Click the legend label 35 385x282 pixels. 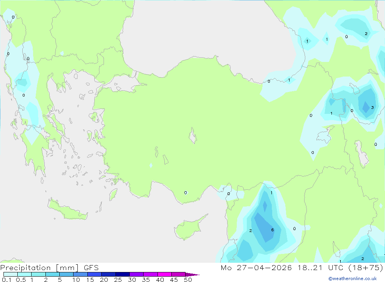point(146,280)
